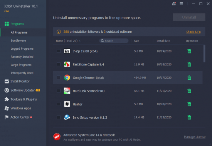
Task: Click the Check & Fix link
Action: click(x=193, y=32)
